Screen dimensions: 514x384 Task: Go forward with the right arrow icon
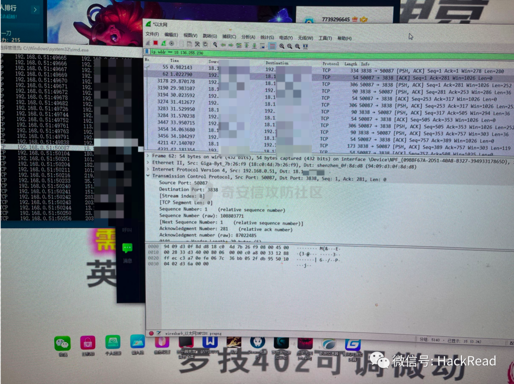tap(231, 45)
